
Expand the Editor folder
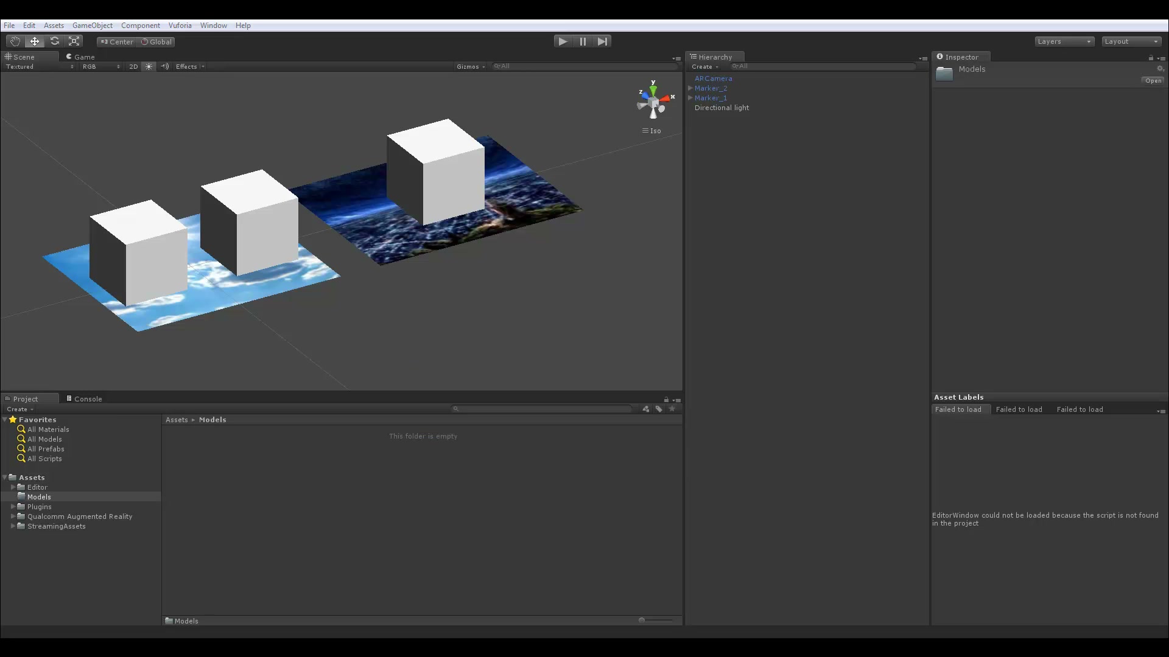[x=13, y=487]
